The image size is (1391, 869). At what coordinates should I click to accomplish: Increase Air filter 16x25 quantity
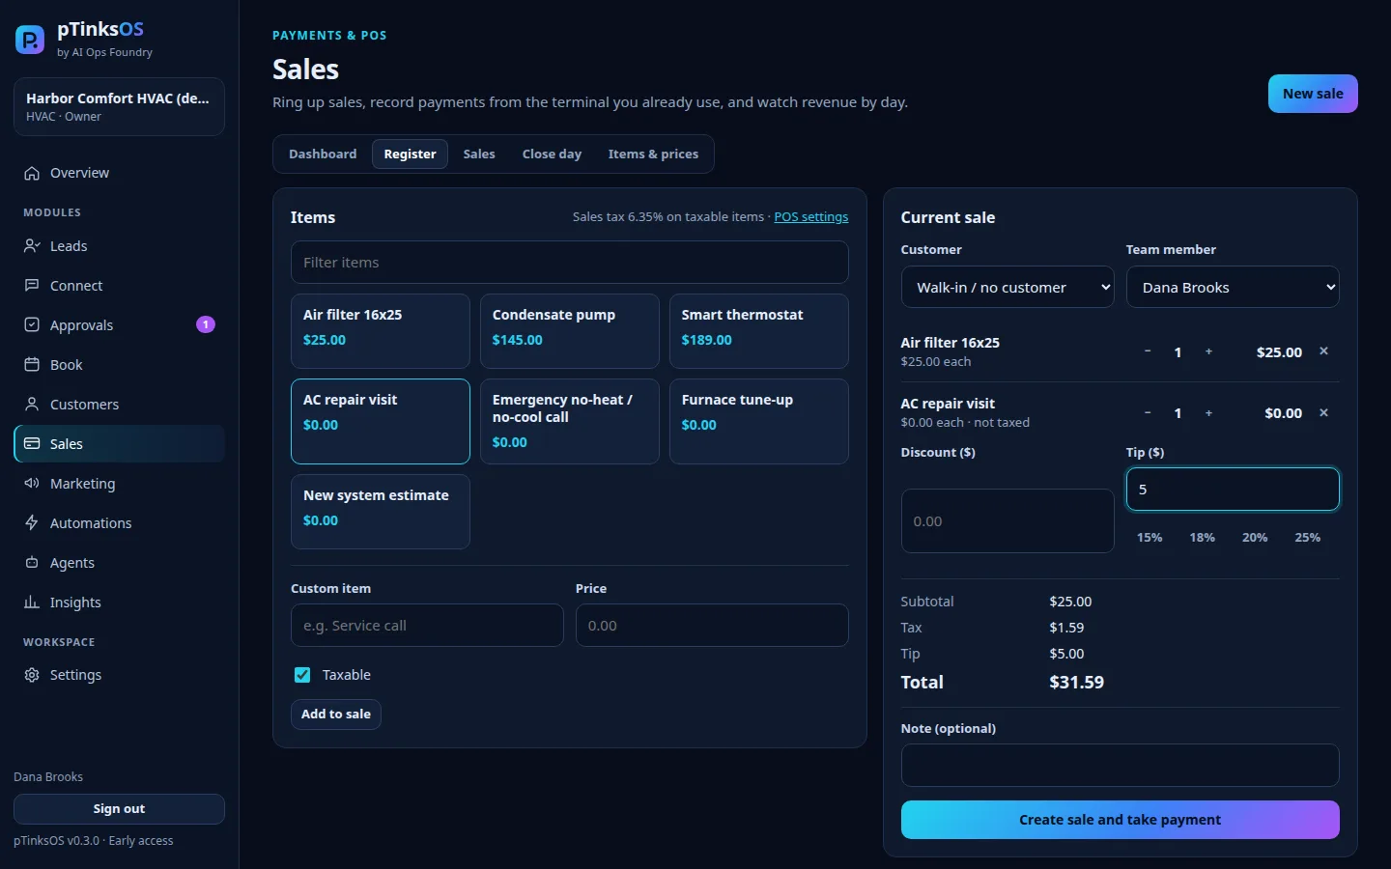pyautogui.click(x=1208, y=351)
